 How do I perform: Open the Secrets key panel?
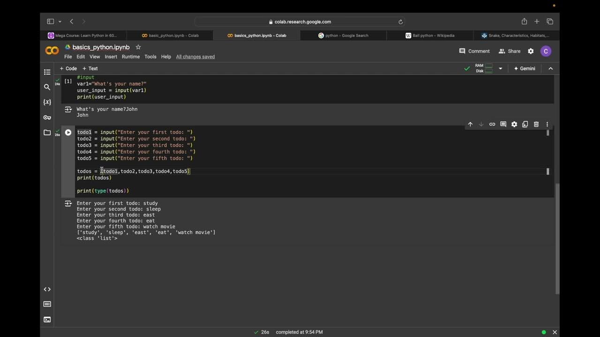(x=47, y=117)
